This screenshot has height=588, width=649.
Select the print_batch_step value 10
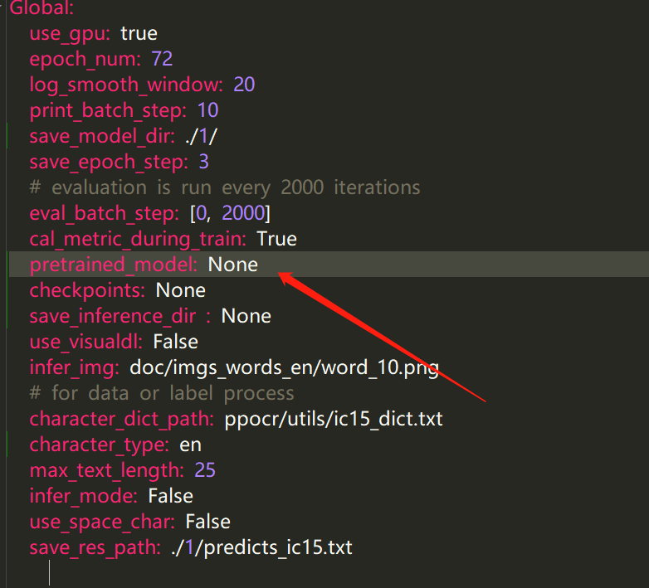point(207,110)
